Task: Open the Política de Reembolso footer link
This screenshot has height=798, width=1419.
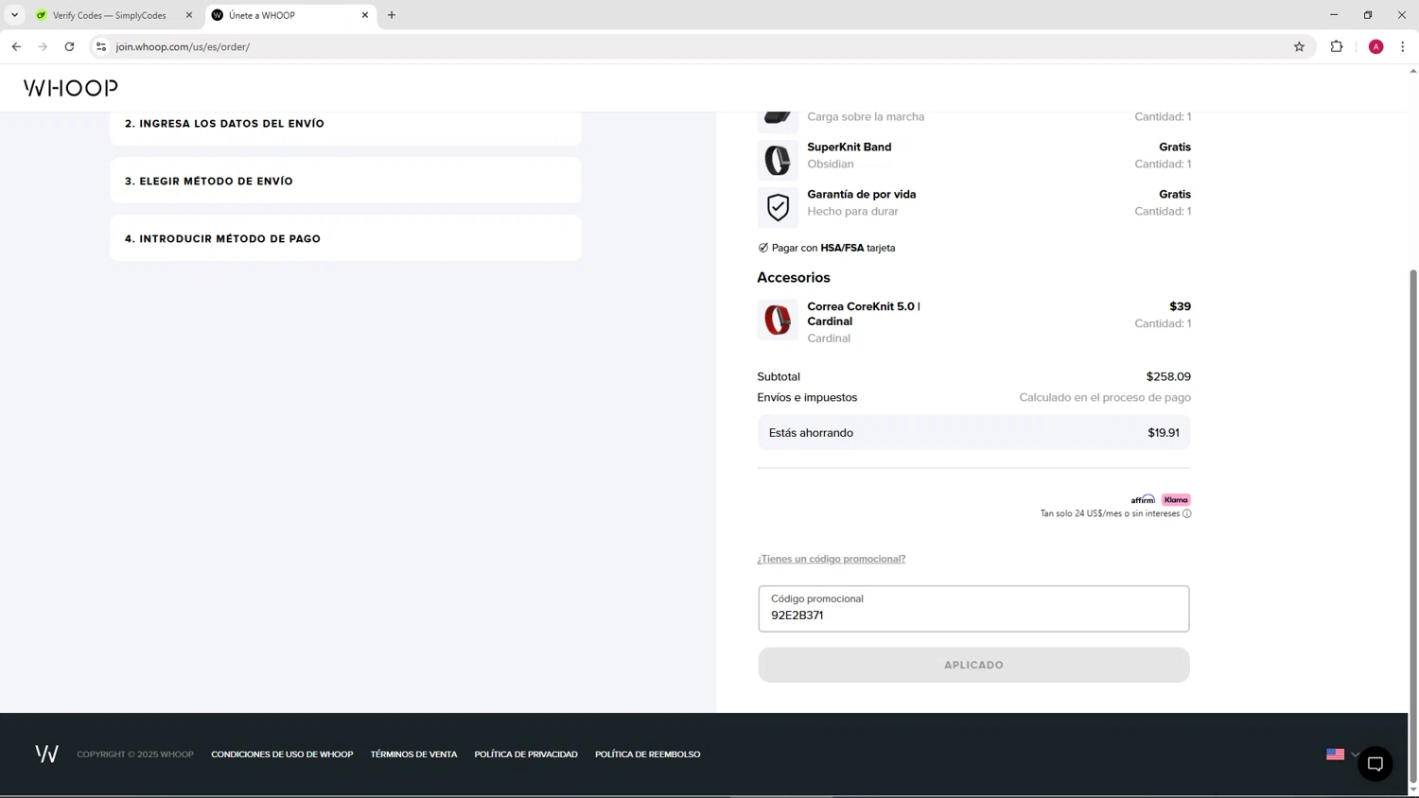Action: tap(647, 755)
